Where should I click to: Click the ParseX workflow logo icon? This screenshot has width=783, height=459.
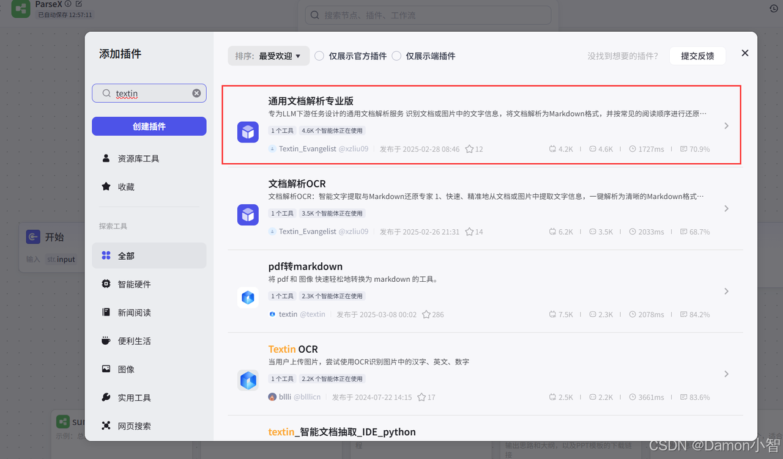coord(21,9)
